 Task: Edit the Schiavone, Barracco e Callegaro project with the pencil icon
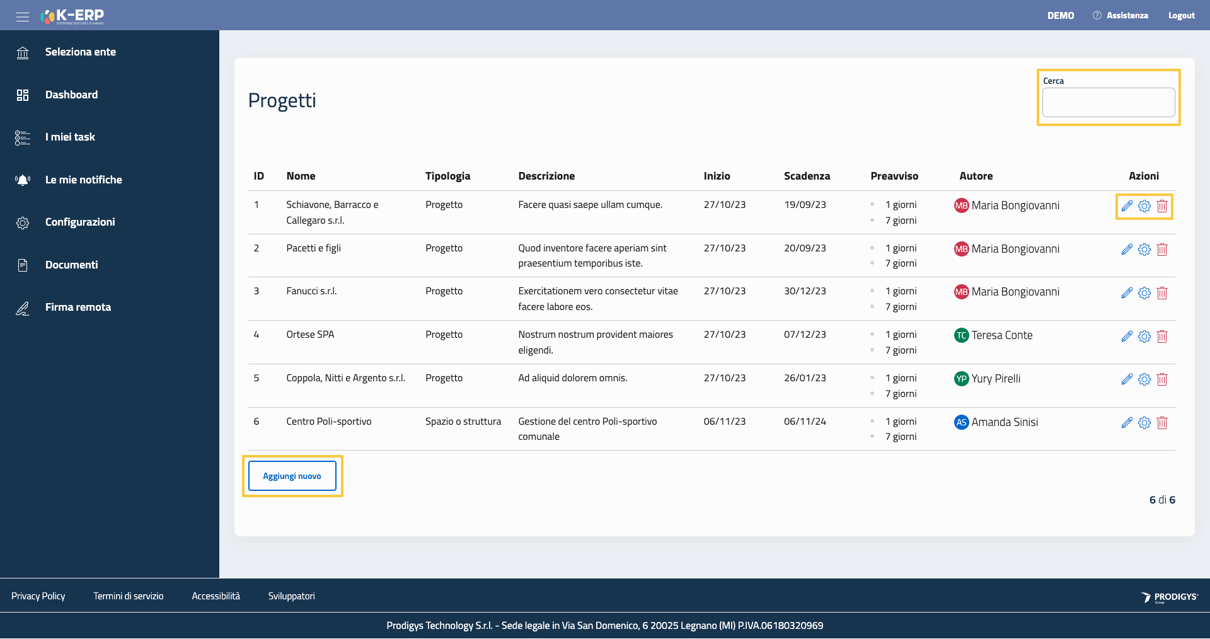(x=1127, y=206)
